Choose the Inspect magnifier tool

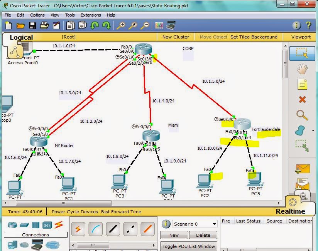tap(302, 115)
